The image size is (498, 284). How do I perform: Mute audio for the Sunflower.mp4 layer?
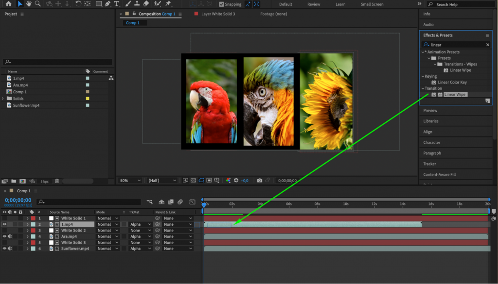pyautogui.click(x=10, y=249)
